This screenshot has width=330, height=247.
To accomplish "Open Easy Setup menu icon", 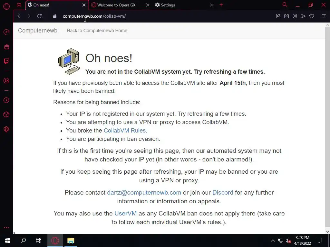I will pyautogui.click(x=324, y=16).
